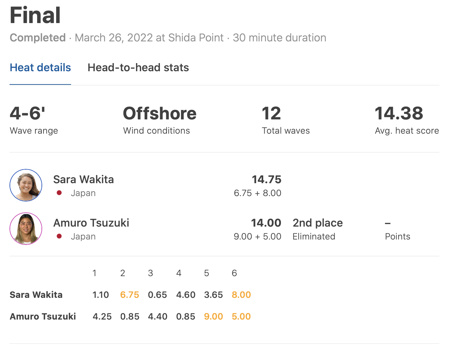This screenshot has height=346, width=453.
Task: Click Amuro Tsuzuki's highlighted 5.00 wave score
Action: (x=241, y=316)
